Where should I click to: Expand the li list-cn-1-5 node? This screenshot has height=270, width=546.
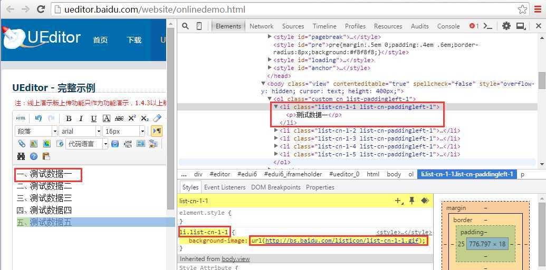click(276, 154)
